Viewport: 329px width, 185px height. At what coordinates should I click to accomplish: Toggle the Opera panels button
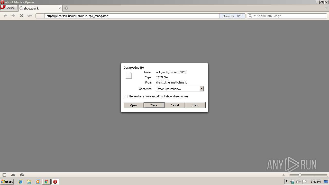[x=4, y=175]
